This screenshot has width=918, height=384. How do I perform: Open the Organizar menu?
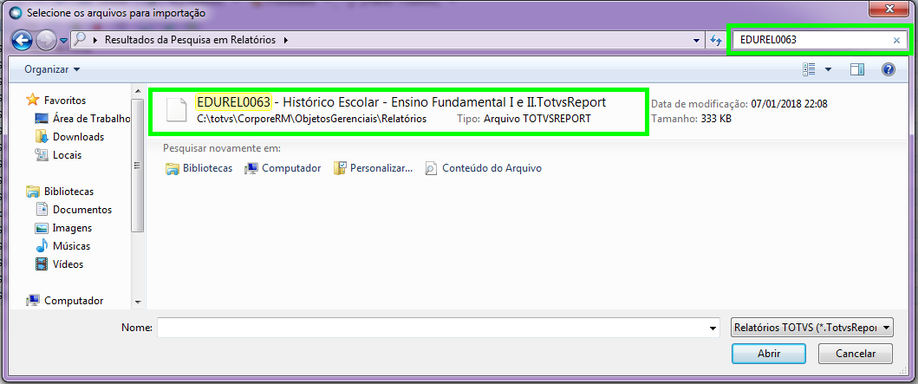(52, 69)
